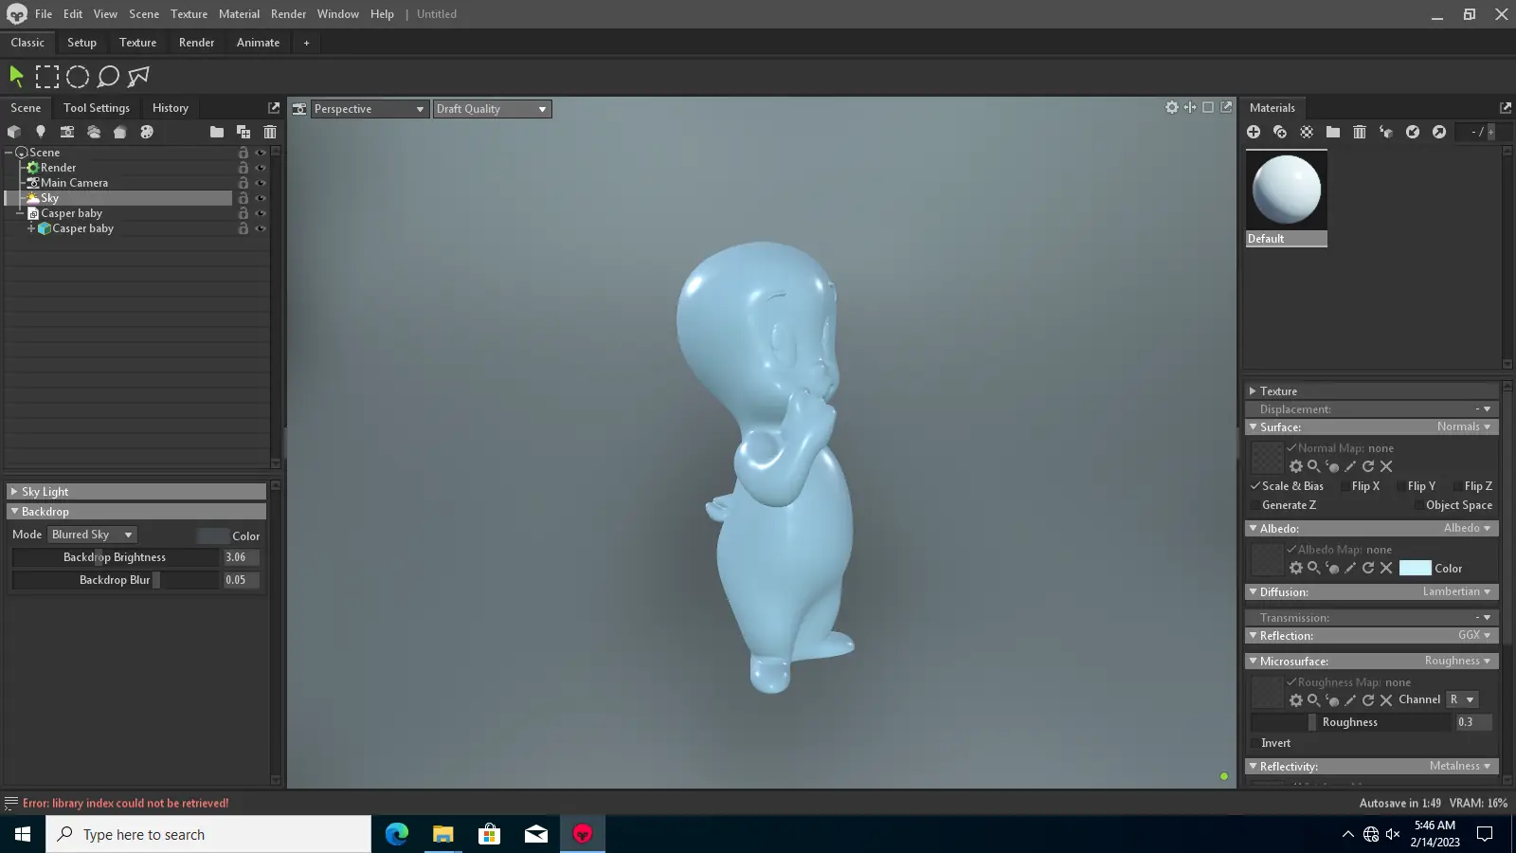Click the Albedo Color swatch
The height and width of the screenshot is (853, 1516).
coord(1415,568)
